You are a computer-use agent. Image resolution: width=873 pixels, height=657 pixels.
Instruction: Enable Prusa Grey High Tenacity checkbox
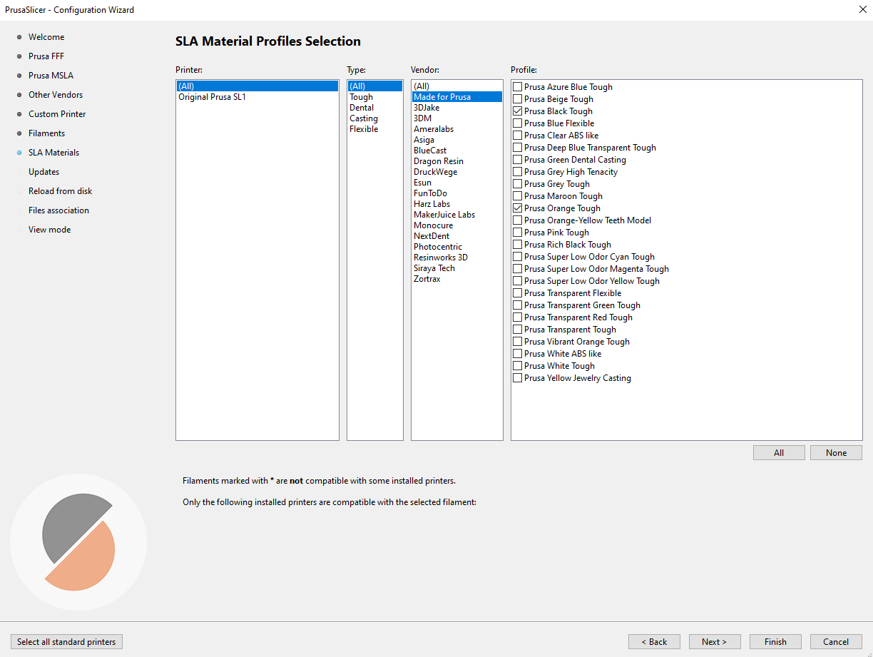pyautogui.click(x=517, y=172)
